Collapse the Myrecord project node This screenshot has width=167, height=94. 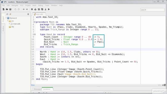[6, 18]
